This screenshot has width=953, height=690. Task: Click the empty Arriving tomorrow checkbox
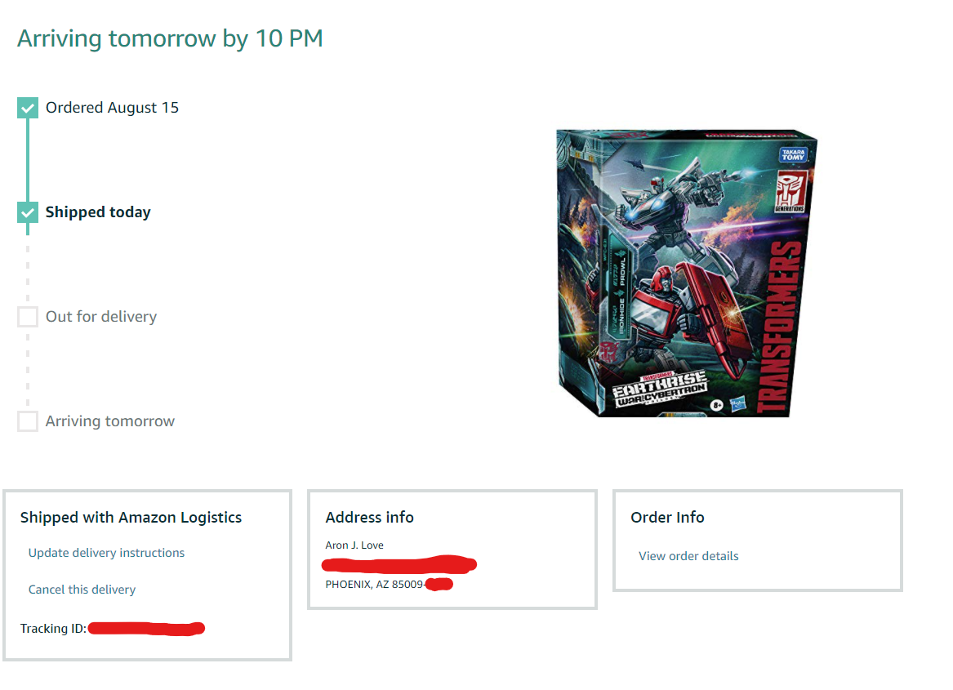click(x=27, y=421)
